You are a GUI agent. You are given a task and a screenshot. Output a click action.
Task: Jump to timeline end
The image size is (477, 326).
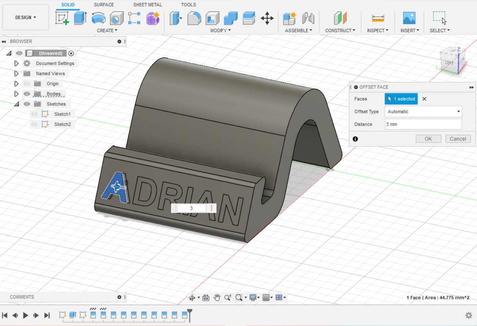pyautogui.click(x=47, y=316)
